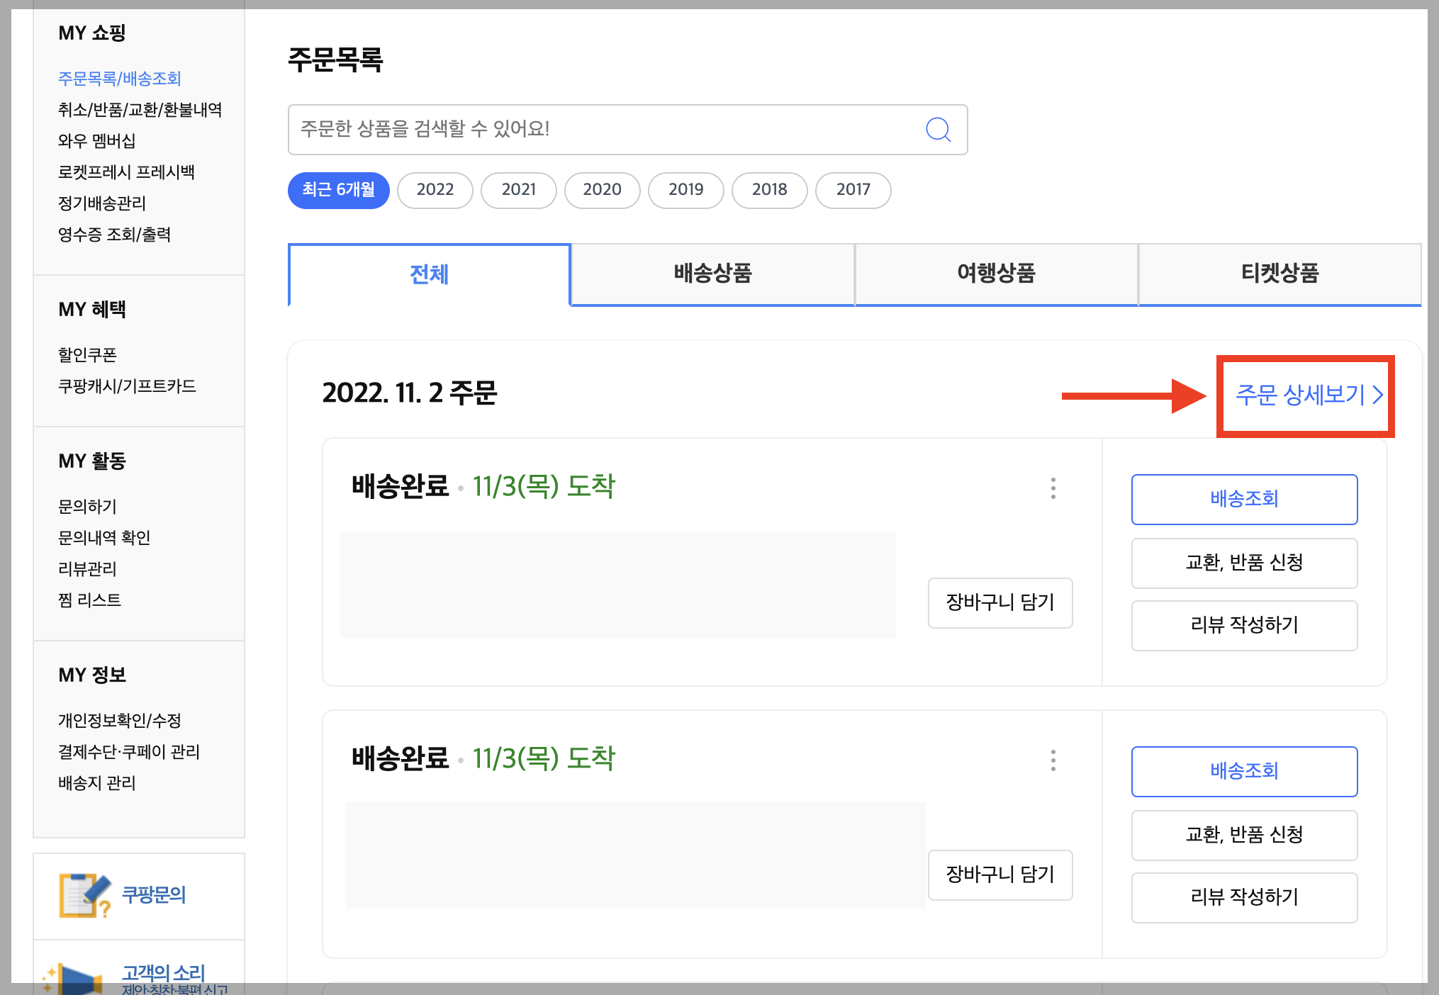Screen dimensions: 1439x995
Task: Filter orders by year 2019
Action: [685, 190]
